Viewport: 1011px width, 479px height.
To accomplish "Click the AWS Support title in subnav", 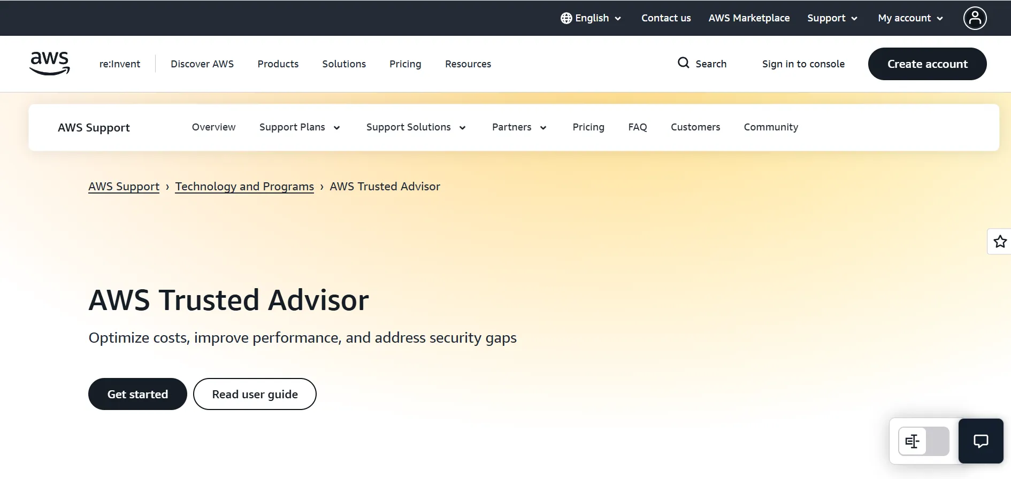I will 94,128.
